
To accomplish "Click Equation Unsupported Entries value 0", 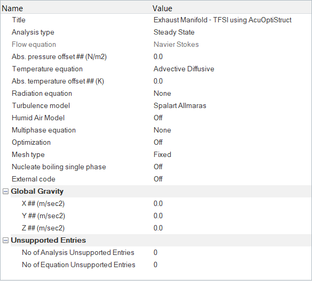I will pyautogui.click(x=155, y=265).
